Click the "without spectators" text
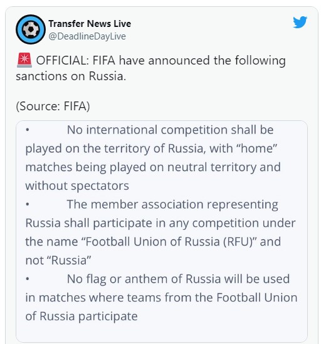 tap(77, 186)
